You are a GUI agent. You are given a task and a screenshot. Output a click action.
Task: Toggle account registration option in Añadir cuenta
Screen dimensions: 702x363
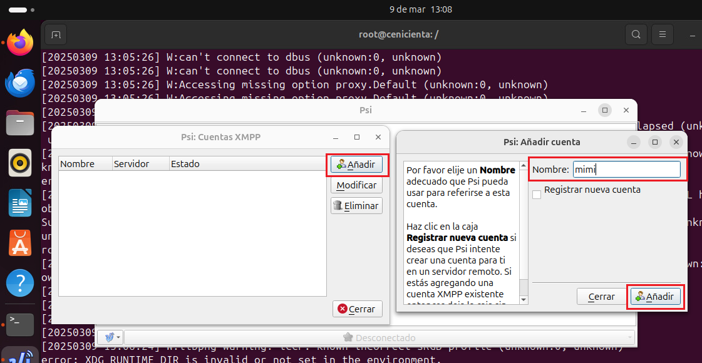pos(536,194)
